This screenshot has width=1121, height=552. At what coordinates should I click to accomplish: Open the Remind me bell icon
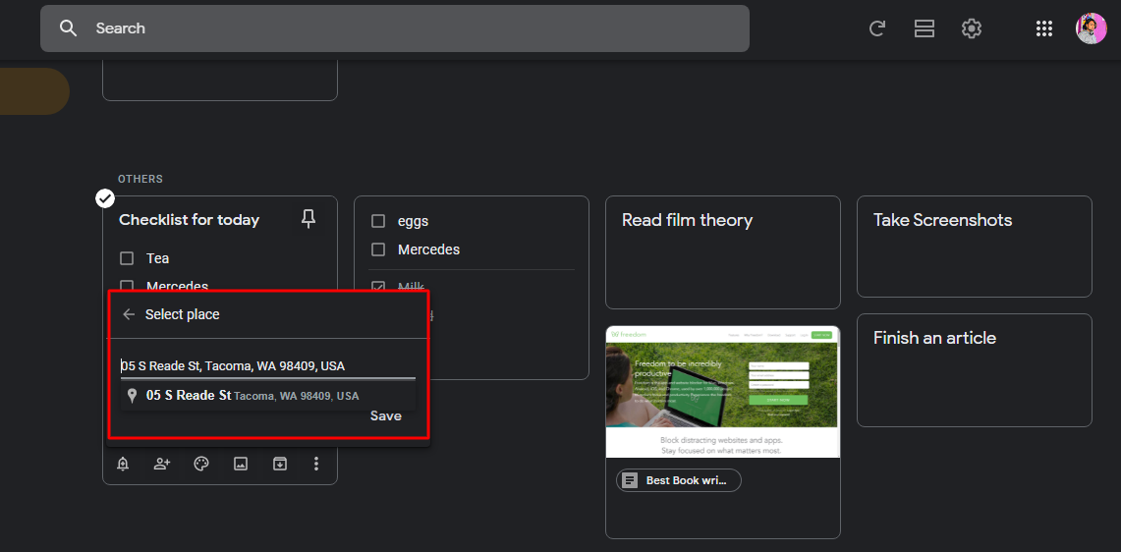coord(123,464)
